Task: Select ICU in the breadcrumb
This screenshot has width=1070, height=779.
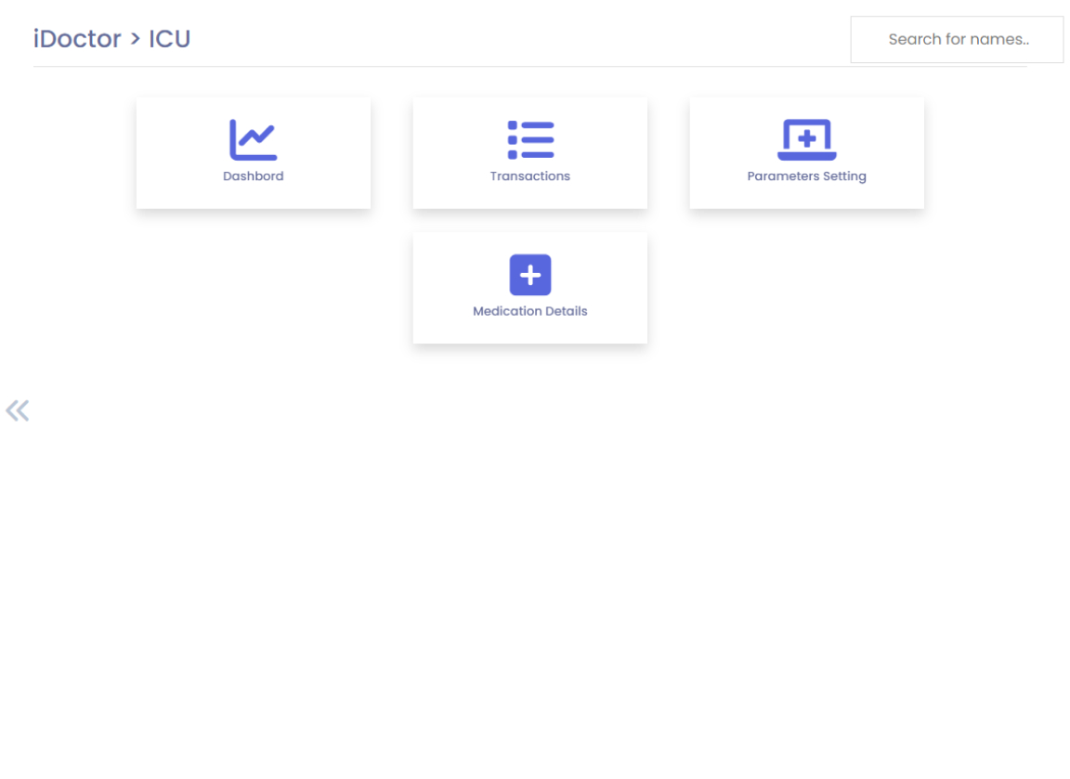Action: 170,39
